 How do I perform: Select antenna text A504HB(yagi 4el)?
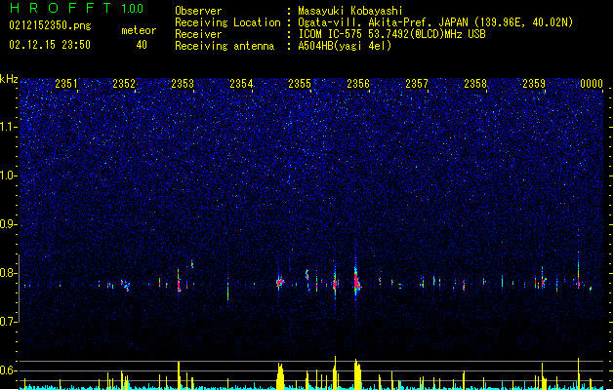tap(345, 46)
